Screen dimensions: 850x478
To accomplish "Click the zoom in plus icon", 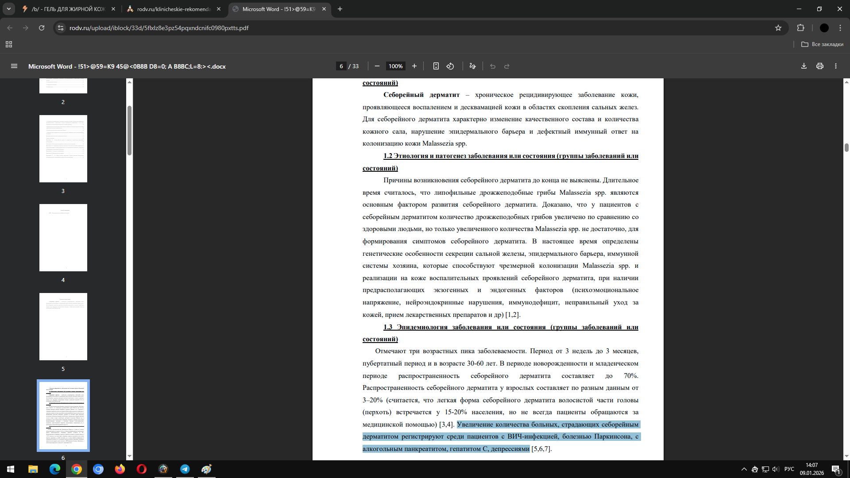I will point(414,66).
